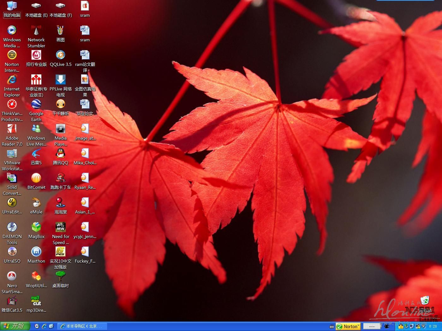Select the Maxthon browser icon
Viewport: 442px width, 331px height.
[x=36, y=252]
